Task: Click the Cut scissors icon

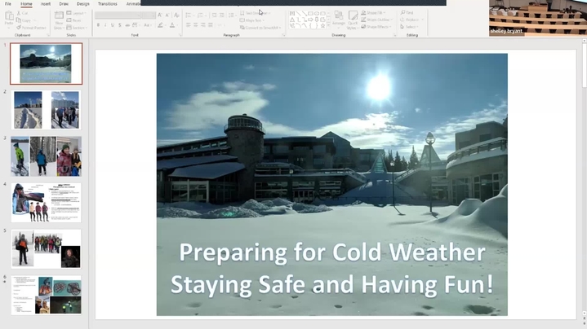Action: 23,13
